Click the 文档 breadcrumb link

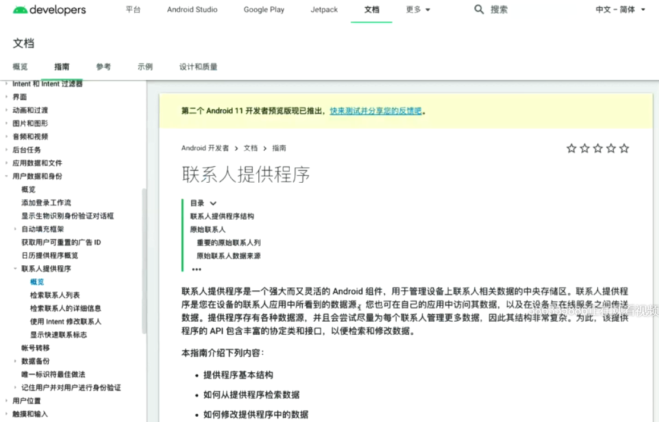(251, 148)
